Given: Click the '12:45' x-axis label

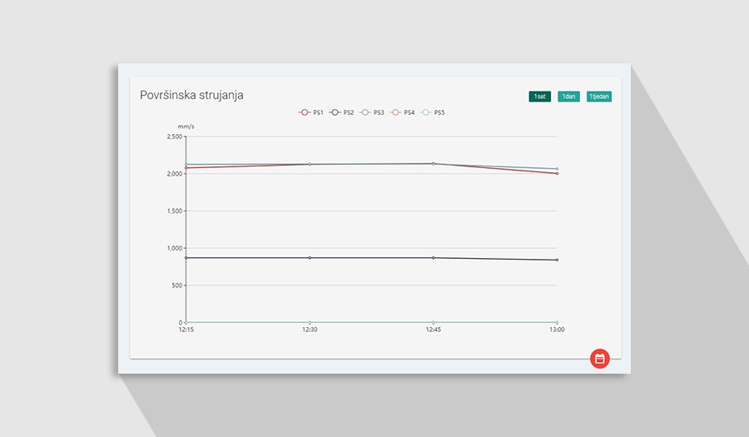Looking at the screenshot, I should point(434,330).
